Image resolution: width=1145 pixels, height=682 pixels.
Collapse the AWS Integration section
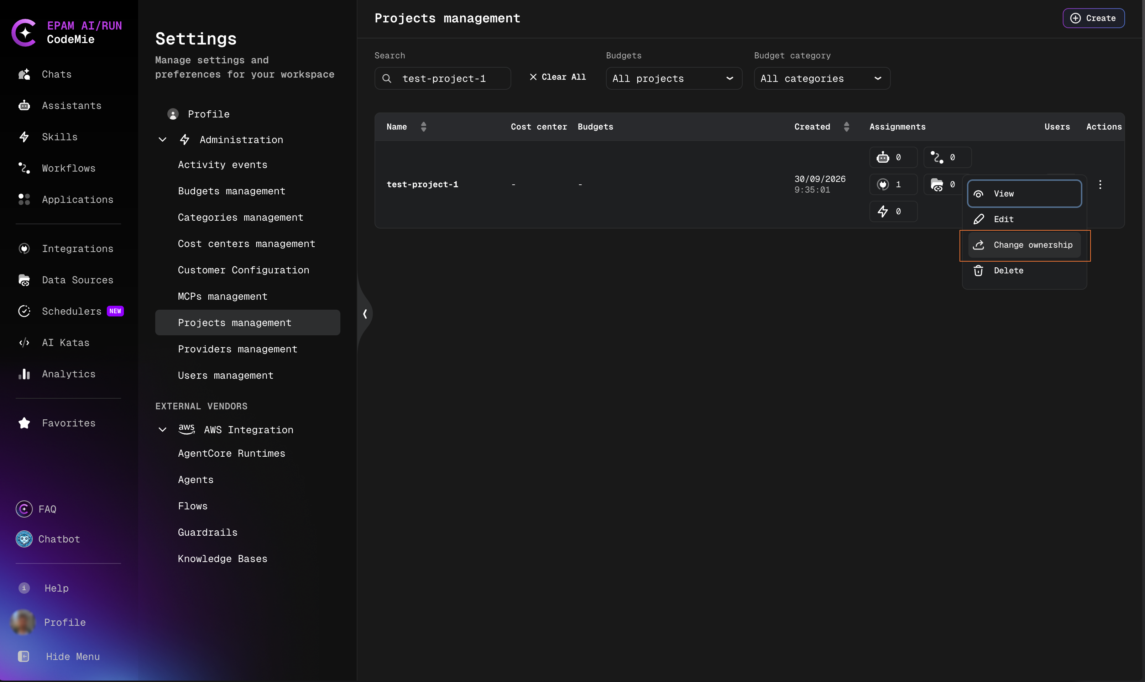click(x=162, y=430)
